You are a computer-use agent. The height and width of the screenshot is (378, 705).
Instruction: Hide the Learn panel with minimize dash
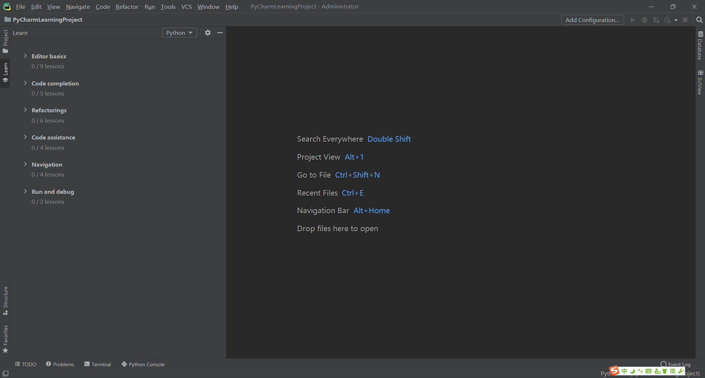click(x=220, y=33)
